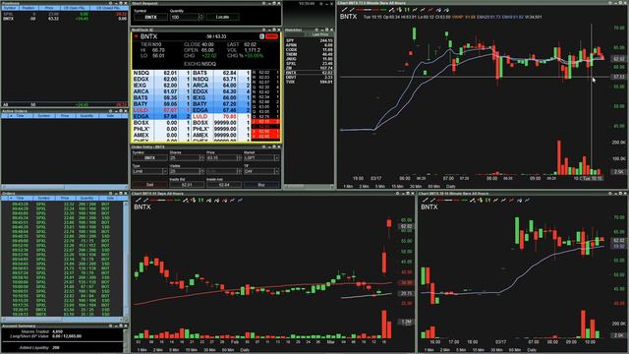
Task: Open the Market route dropdown in Order Entry
Action: (x=276, y=157)
